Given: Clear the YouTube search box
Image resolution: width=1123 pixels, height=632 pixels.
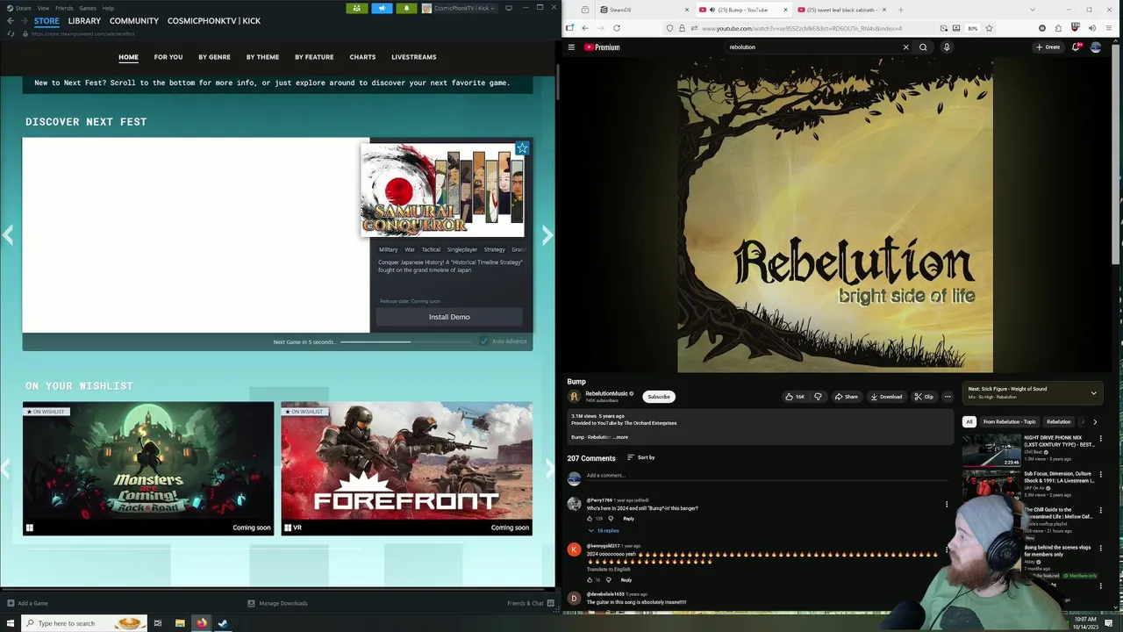Looking at the screenshot, I should click(x=906, y=47).
